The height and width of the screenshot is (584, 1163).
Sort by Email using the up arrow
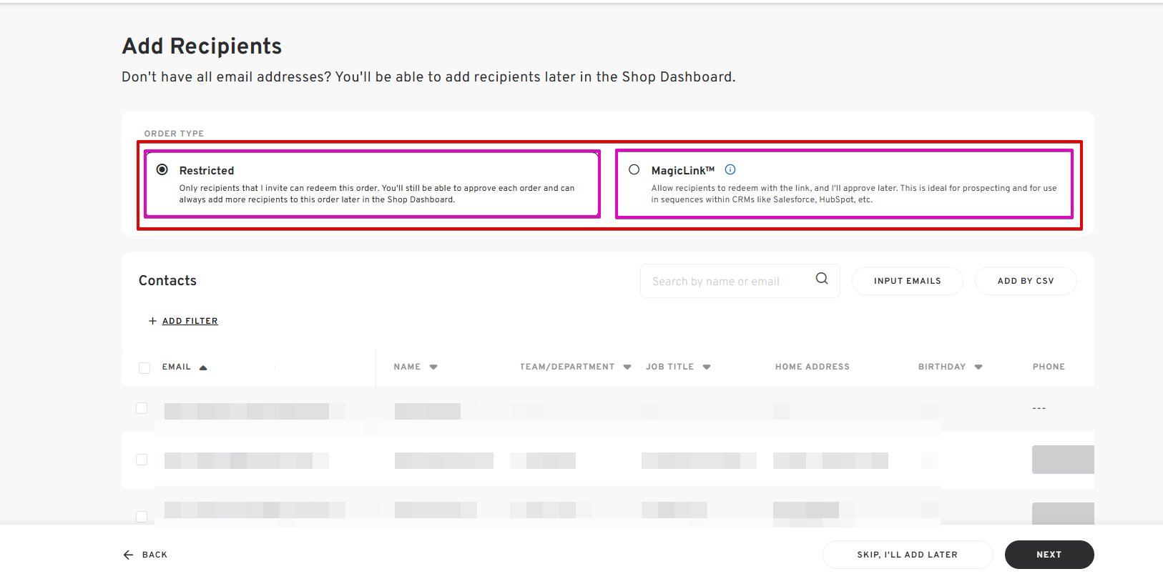tap(203, 367)
